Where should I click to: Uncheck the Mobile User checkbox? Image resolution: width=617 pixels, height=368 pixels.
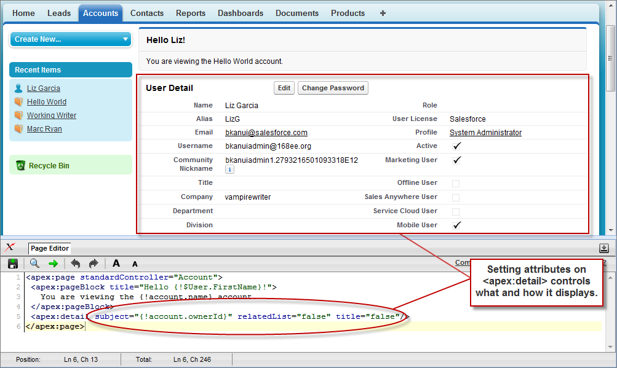tap(456, 225)
